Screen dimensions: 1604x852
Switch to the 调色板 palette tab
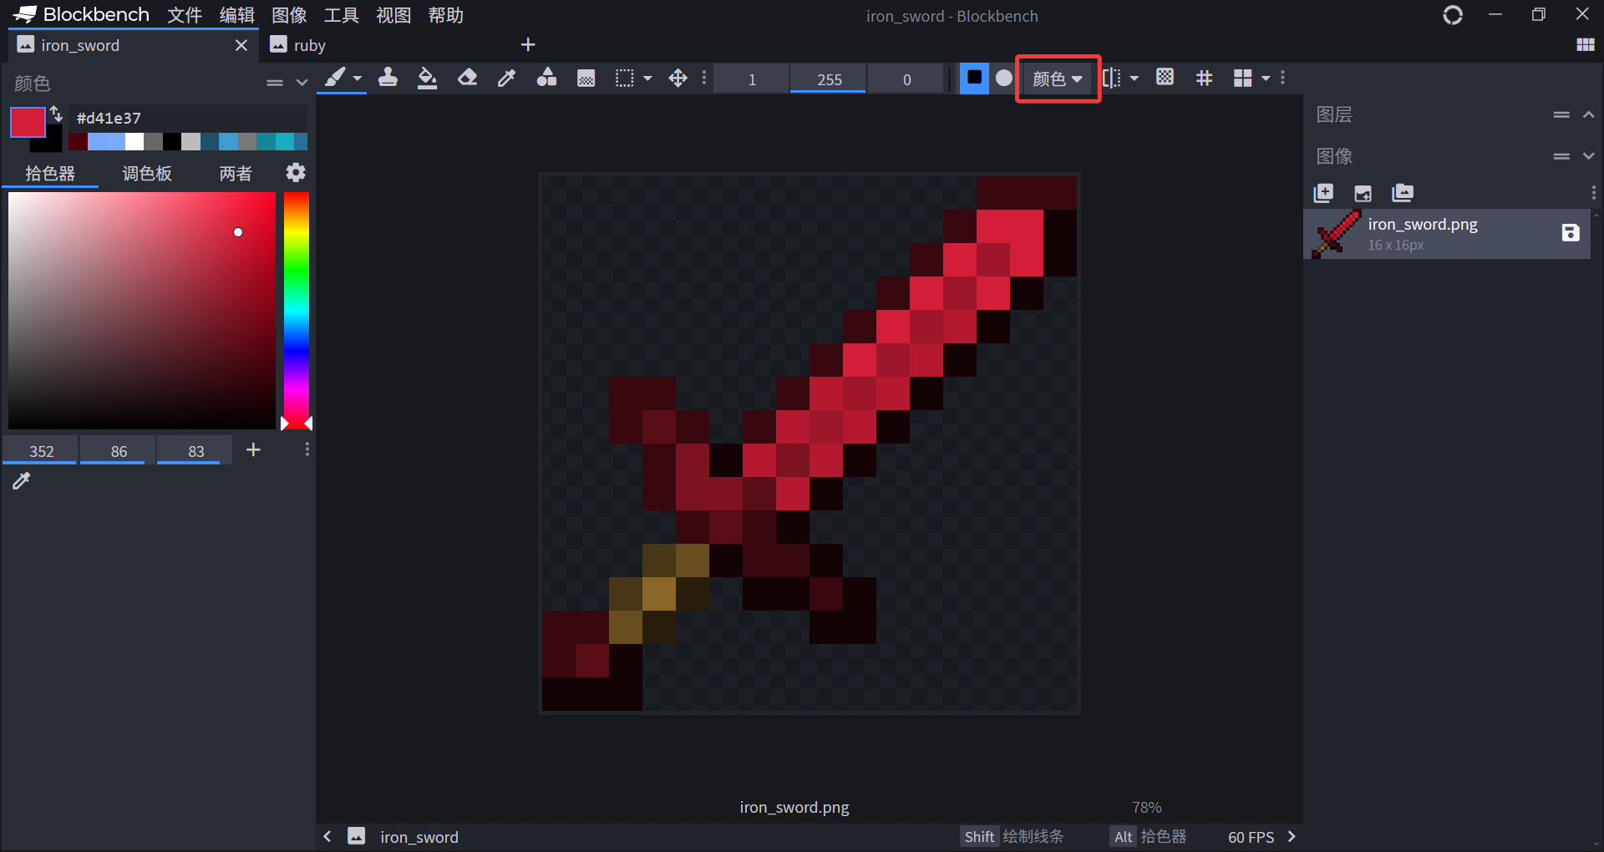(146, 173)
